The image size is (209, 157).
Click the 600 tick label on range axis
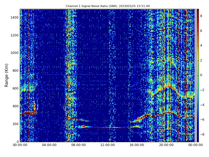pos(15,88)
